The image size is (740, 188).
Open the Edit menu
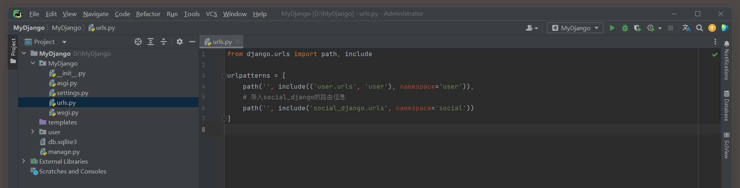(x=51, y=14)
